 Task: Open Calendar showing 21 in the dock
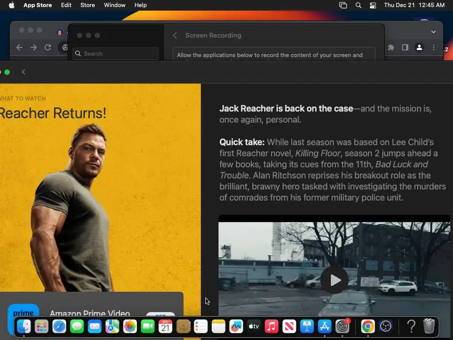click(165, 327)
